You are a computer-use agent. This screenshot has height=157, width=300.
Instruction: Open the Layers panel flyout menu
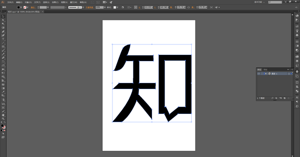click(x=292, y=69)
